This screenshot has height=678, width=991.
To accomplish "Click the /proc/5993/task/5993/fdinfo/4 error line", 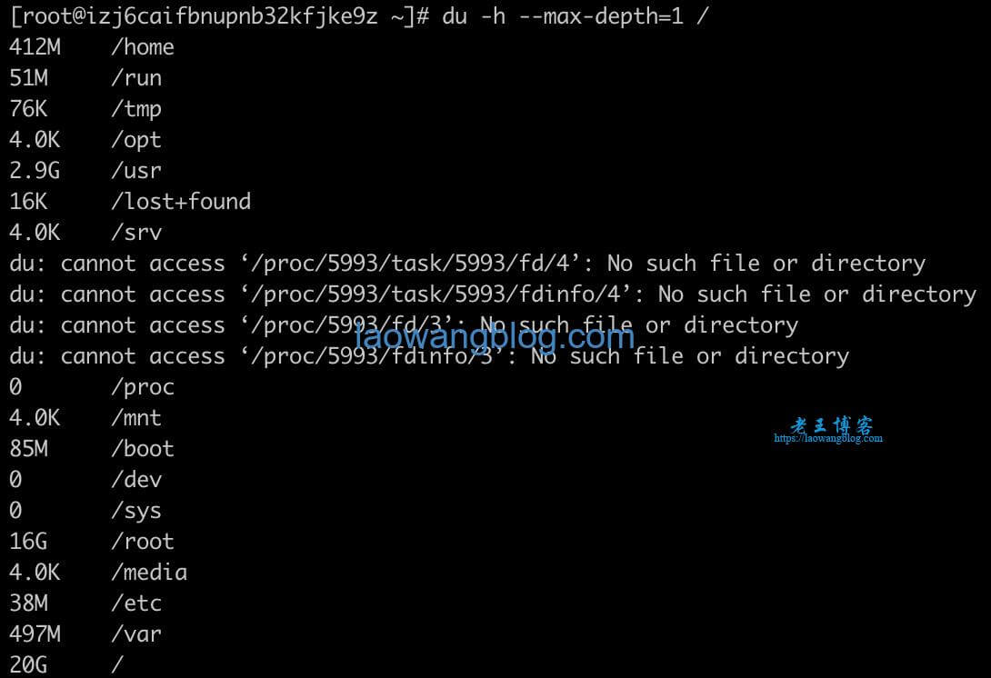I will tap(493, 294).
